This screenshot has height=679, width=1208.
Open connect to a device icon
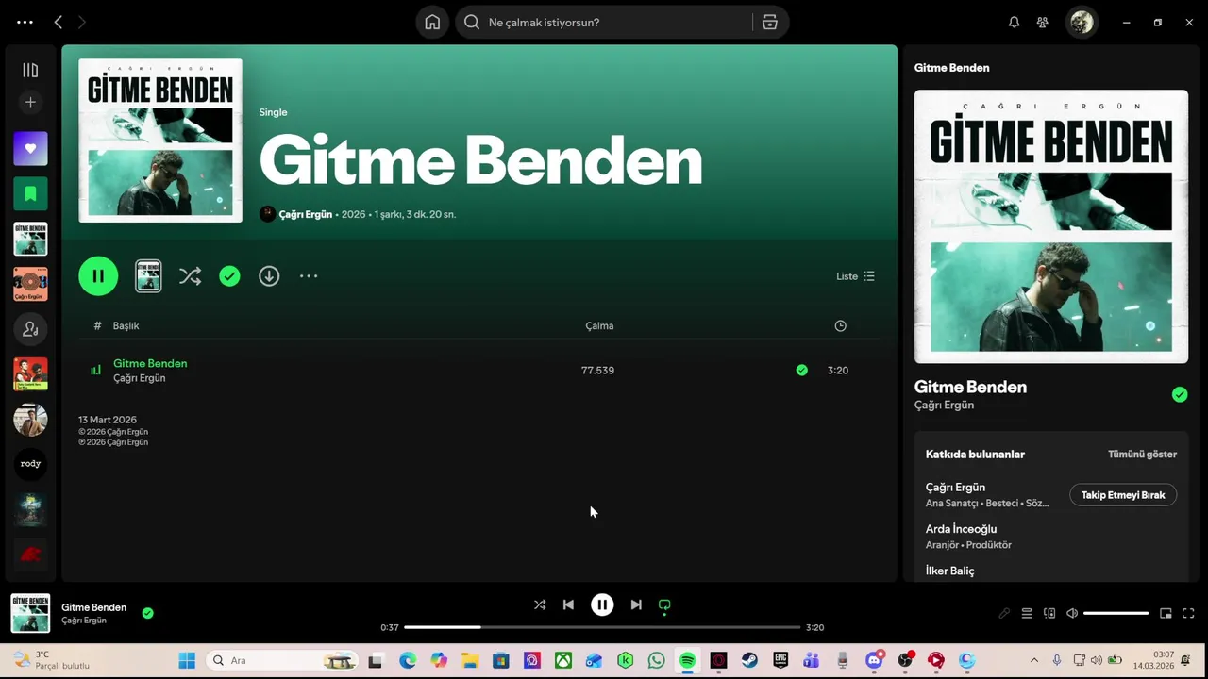point(1049,613)
